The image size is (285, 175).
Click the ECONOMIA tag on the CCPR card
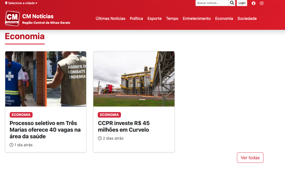pyautogui.click(x=109, y=115)
